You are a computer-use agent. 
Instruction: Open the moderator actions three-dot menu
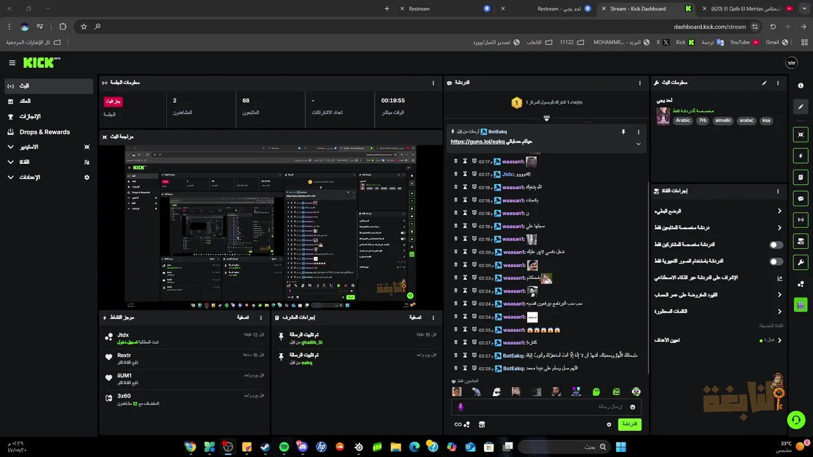[x=433, y=317]
